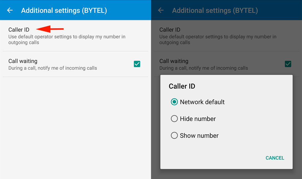This screenshot has height=179, width=302.
Task: Click the dimmed "Additional settings (BYTEL)" title
Action: (215, 10)
